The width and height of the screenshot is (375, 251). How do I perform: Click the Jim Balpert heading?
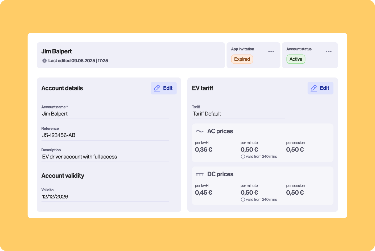tap(57, 51)
